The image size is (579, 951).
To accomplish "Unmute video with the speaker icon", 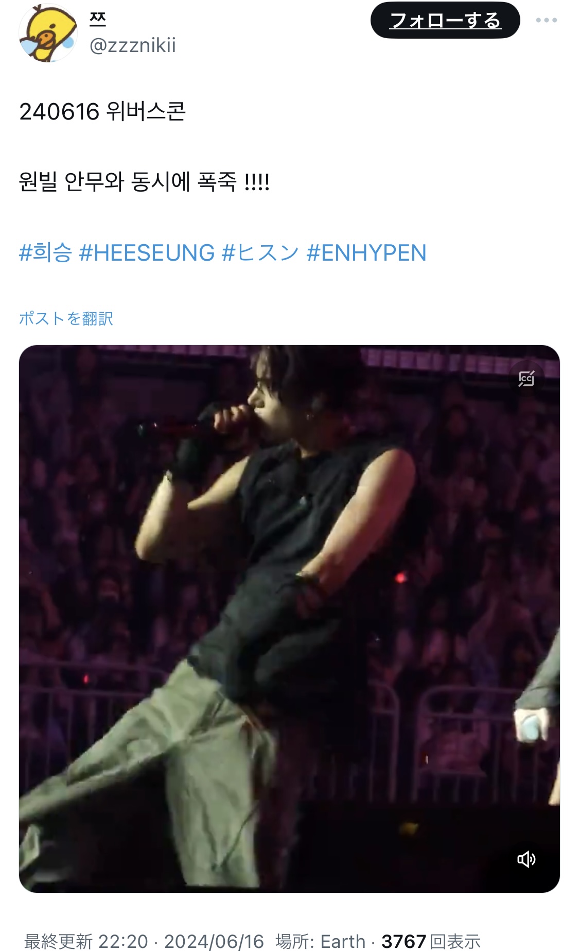I will point(526,859).
